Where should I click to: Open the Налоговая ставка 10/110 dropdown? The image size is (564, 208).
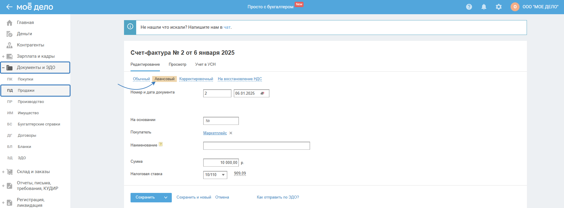click(215, 175)
